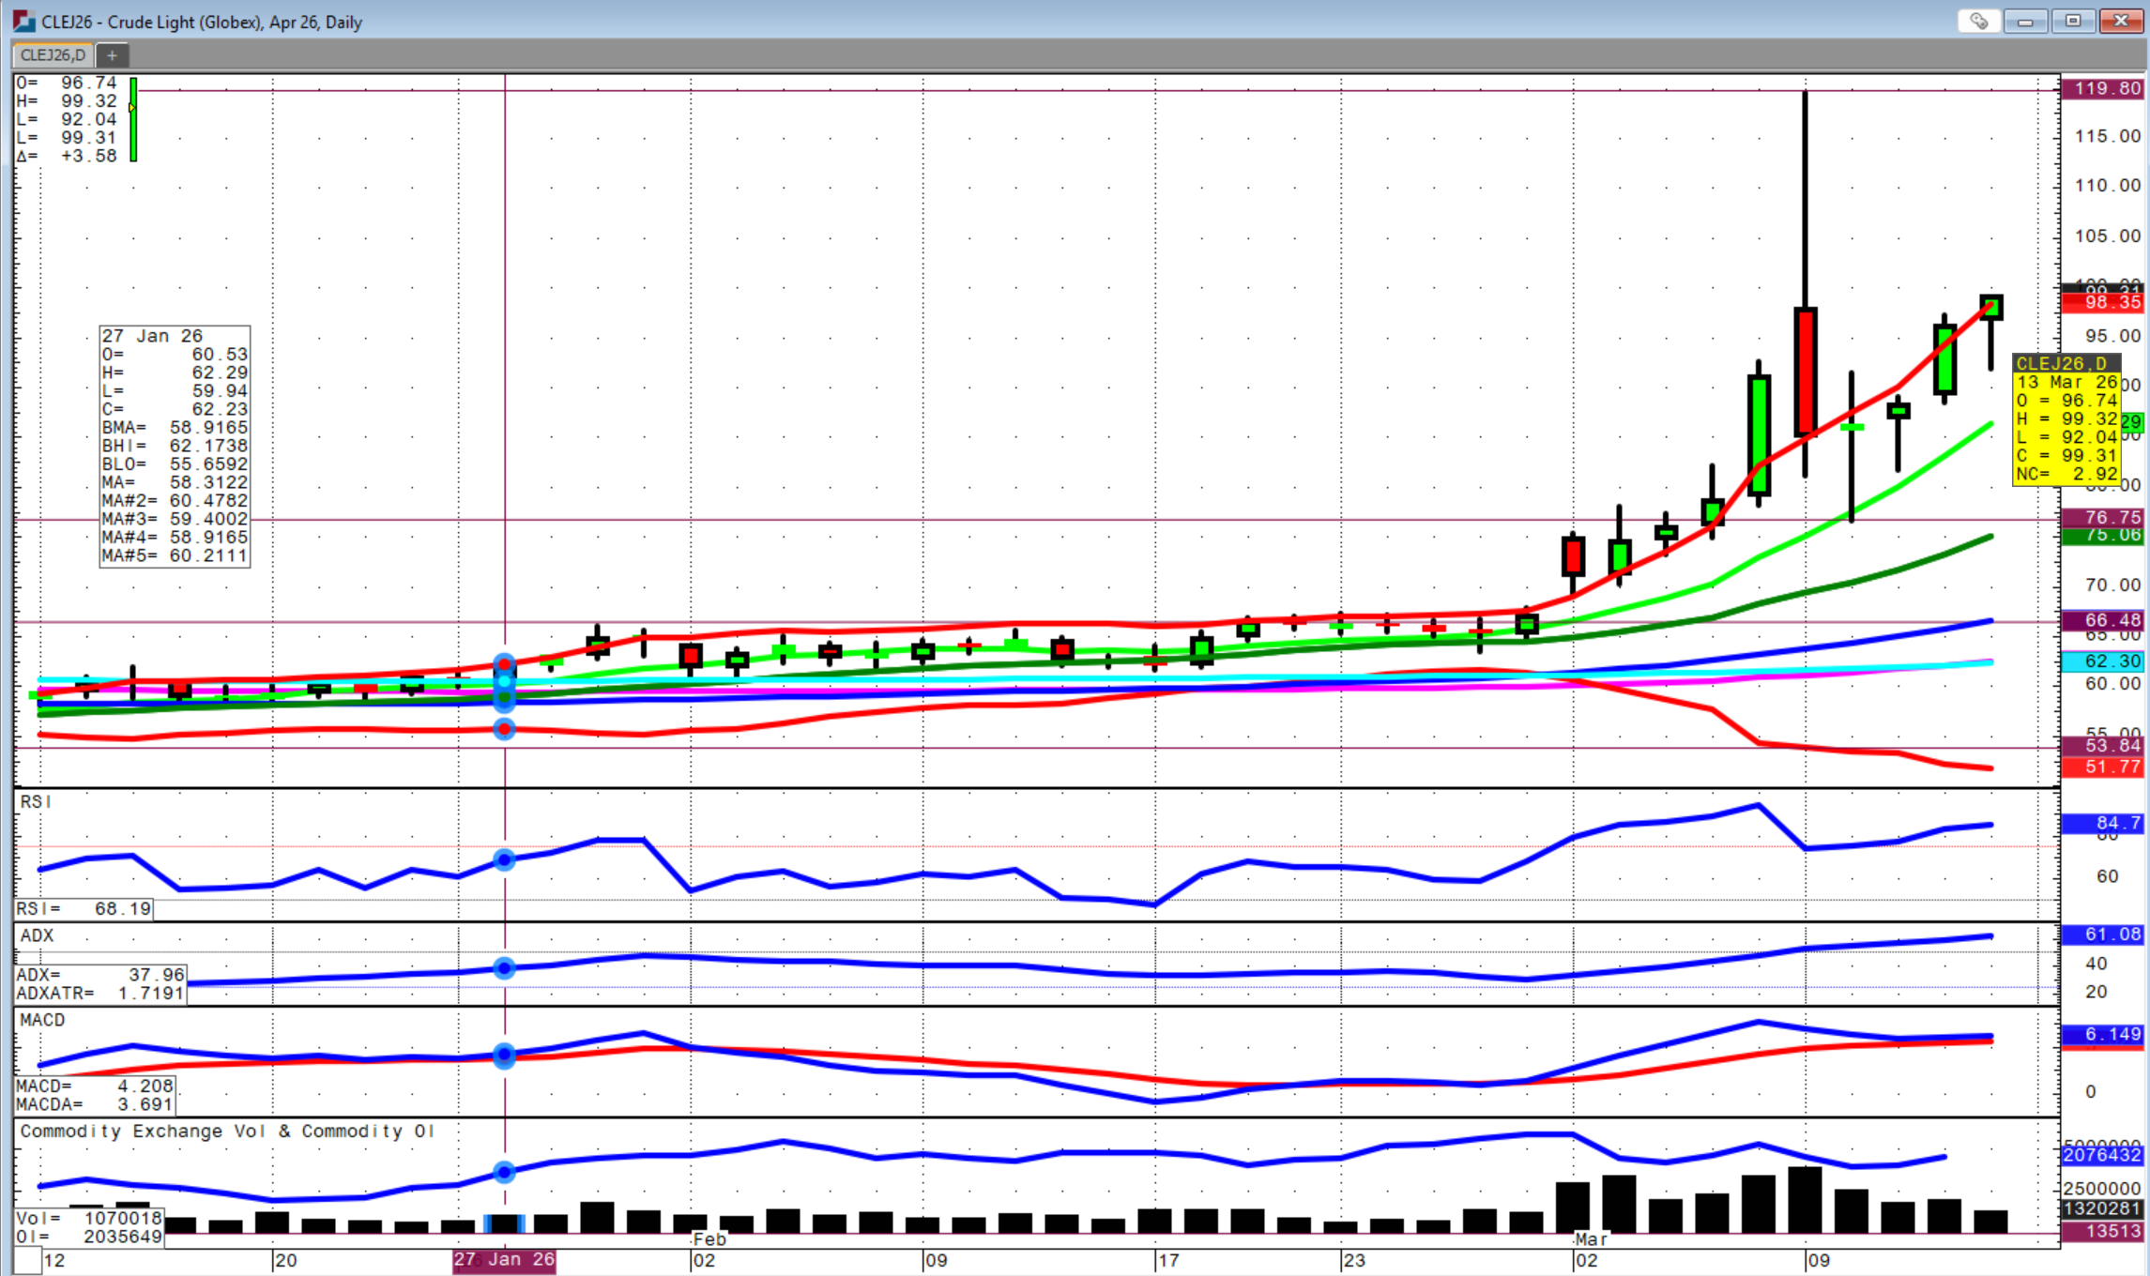Select the CLEJ26,D chart tab
Screen dimensions: 2150x1276
[53, 55]
